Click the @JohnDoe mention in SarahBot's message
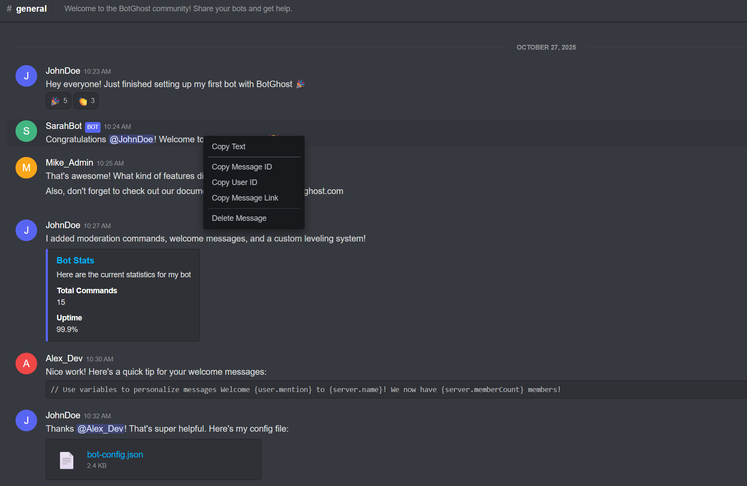The image size is (747, 486). [132, 139]
